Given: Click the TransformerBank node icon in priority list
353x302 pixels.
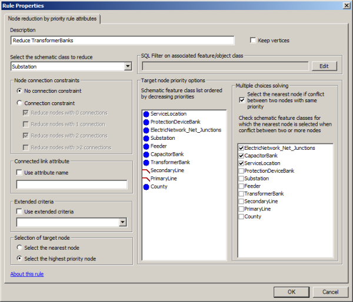Looking at the screenshot, I should (x=146, y=162).
